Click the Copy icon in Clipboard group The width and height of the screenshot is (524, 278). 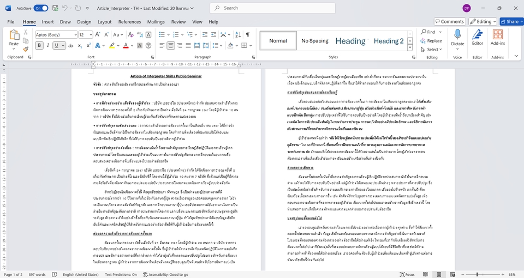(26, 41)
